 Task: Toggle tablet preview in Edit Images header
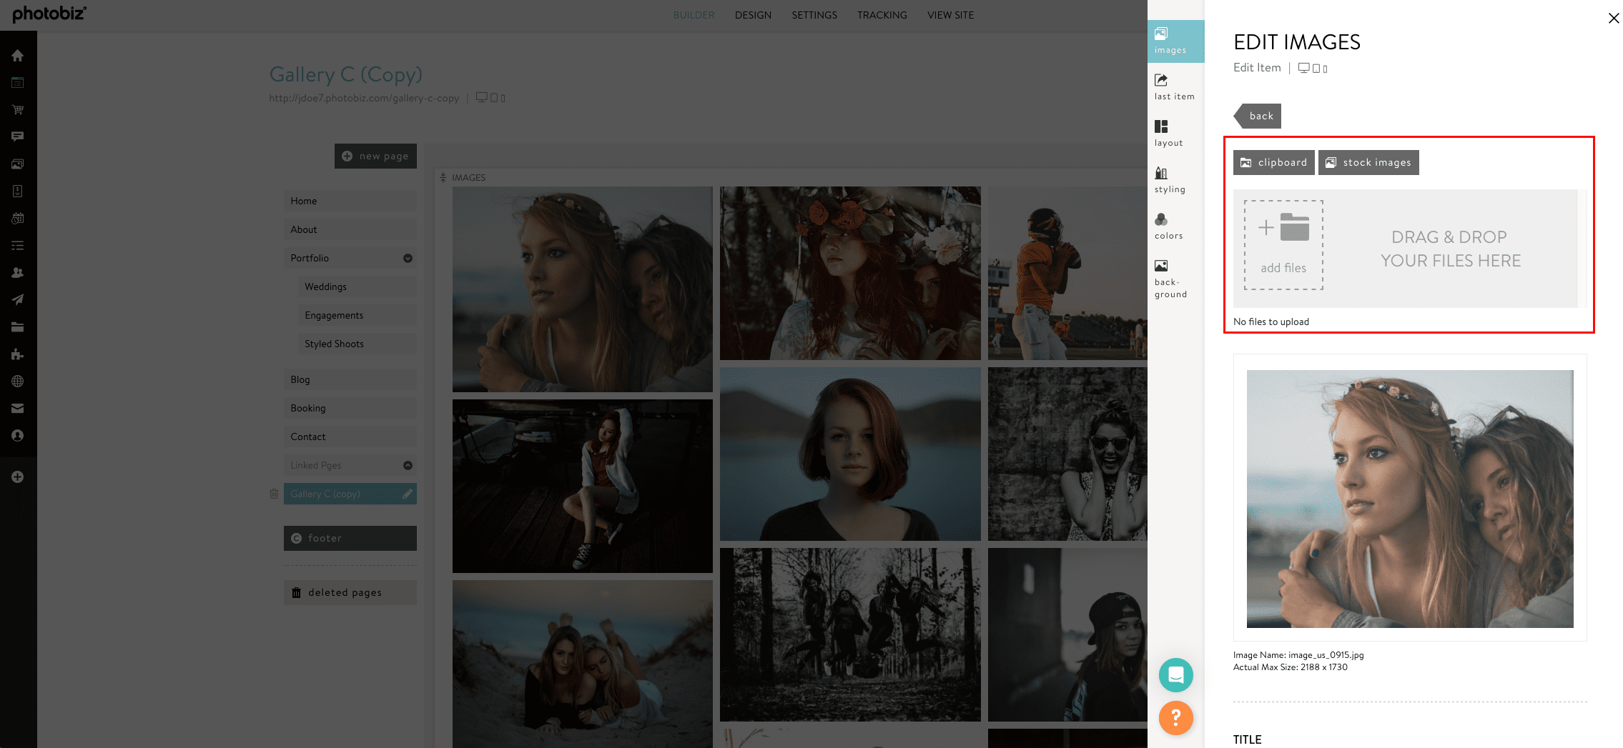click(1316, 67)
